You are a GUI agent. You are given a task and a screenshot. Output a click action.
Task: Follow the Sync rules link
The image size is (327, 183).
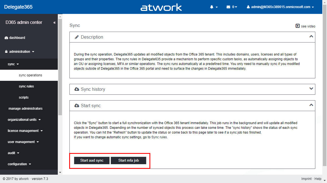tap(159, 137)
